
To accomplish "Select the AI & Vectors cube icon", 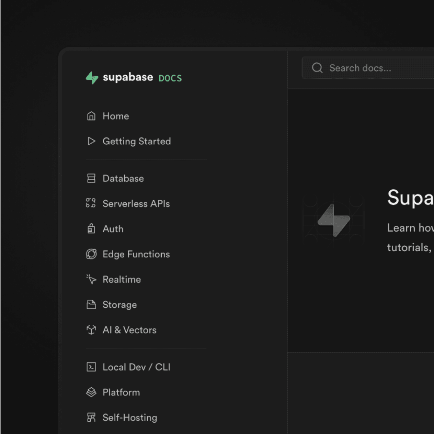I will pos(91,330).
